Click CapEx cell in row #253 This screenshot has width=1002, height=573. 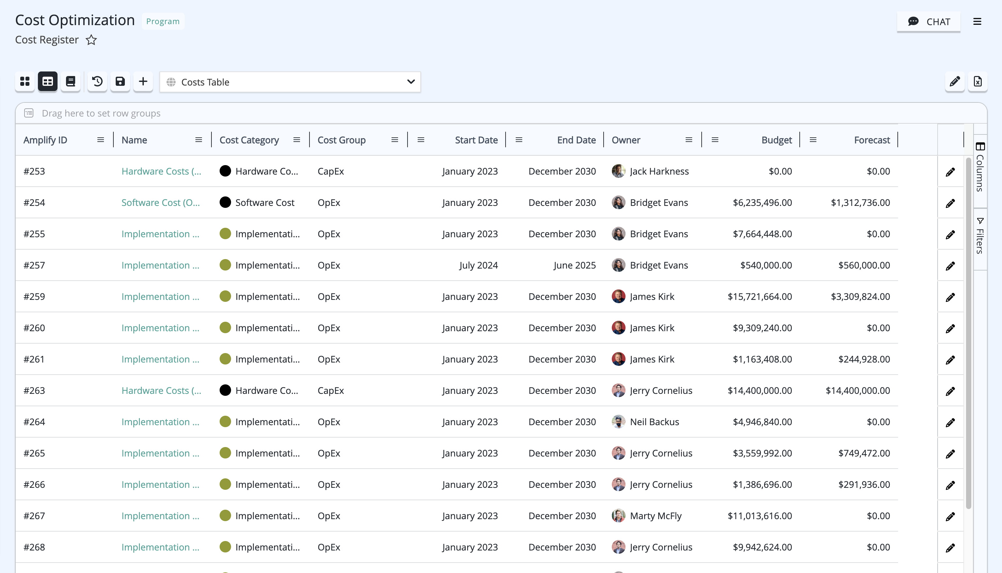331,171
